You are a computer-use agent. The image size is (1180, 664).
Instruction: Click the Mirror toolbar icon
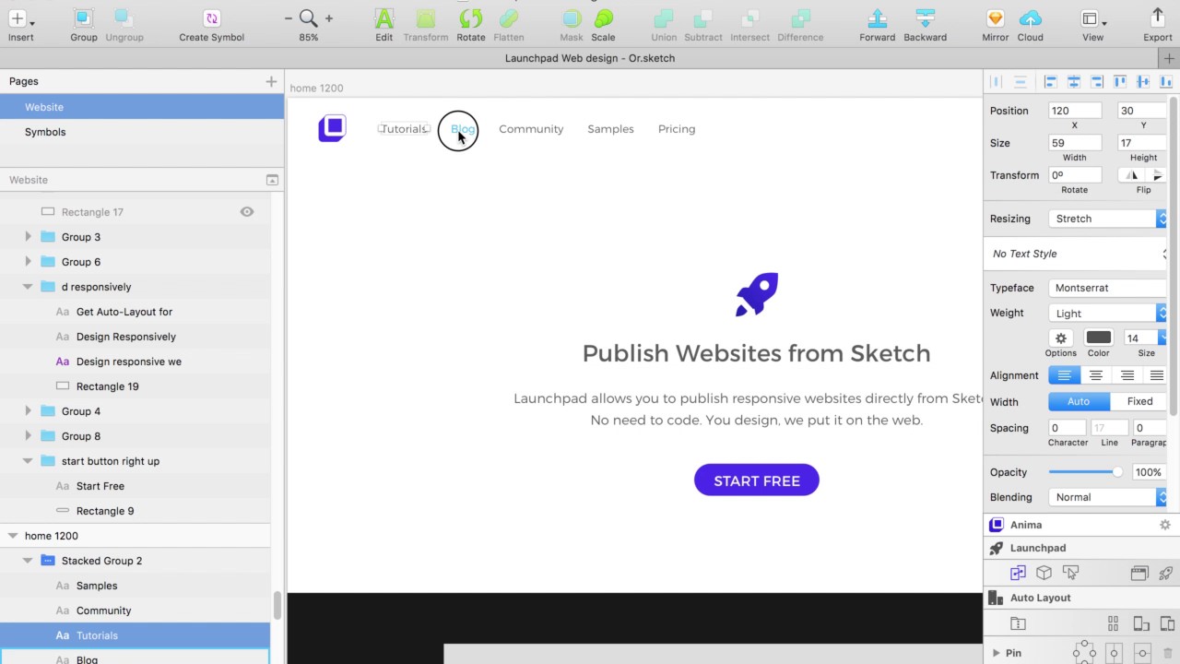point(995,23)
